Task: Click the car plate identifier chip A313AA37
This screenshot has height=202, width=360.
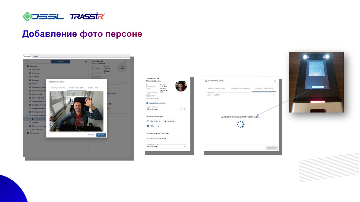Action: pos(170,121)
